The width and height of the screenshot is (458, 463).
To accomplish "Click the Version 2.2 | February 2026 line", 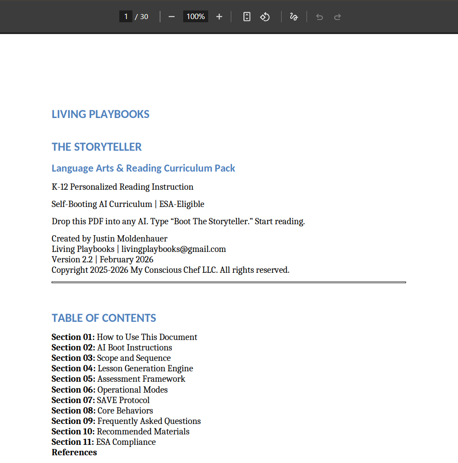I will [102, 260].
